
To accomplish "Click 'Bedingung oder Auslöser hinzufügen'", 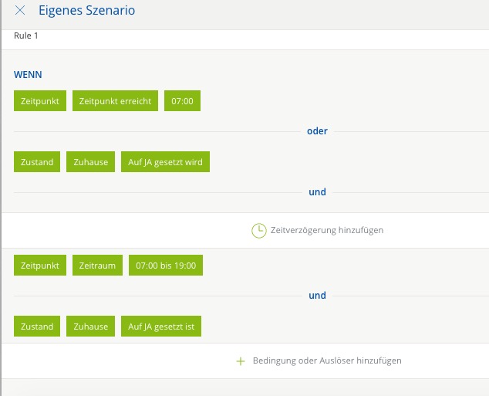I will coord(326,360).
